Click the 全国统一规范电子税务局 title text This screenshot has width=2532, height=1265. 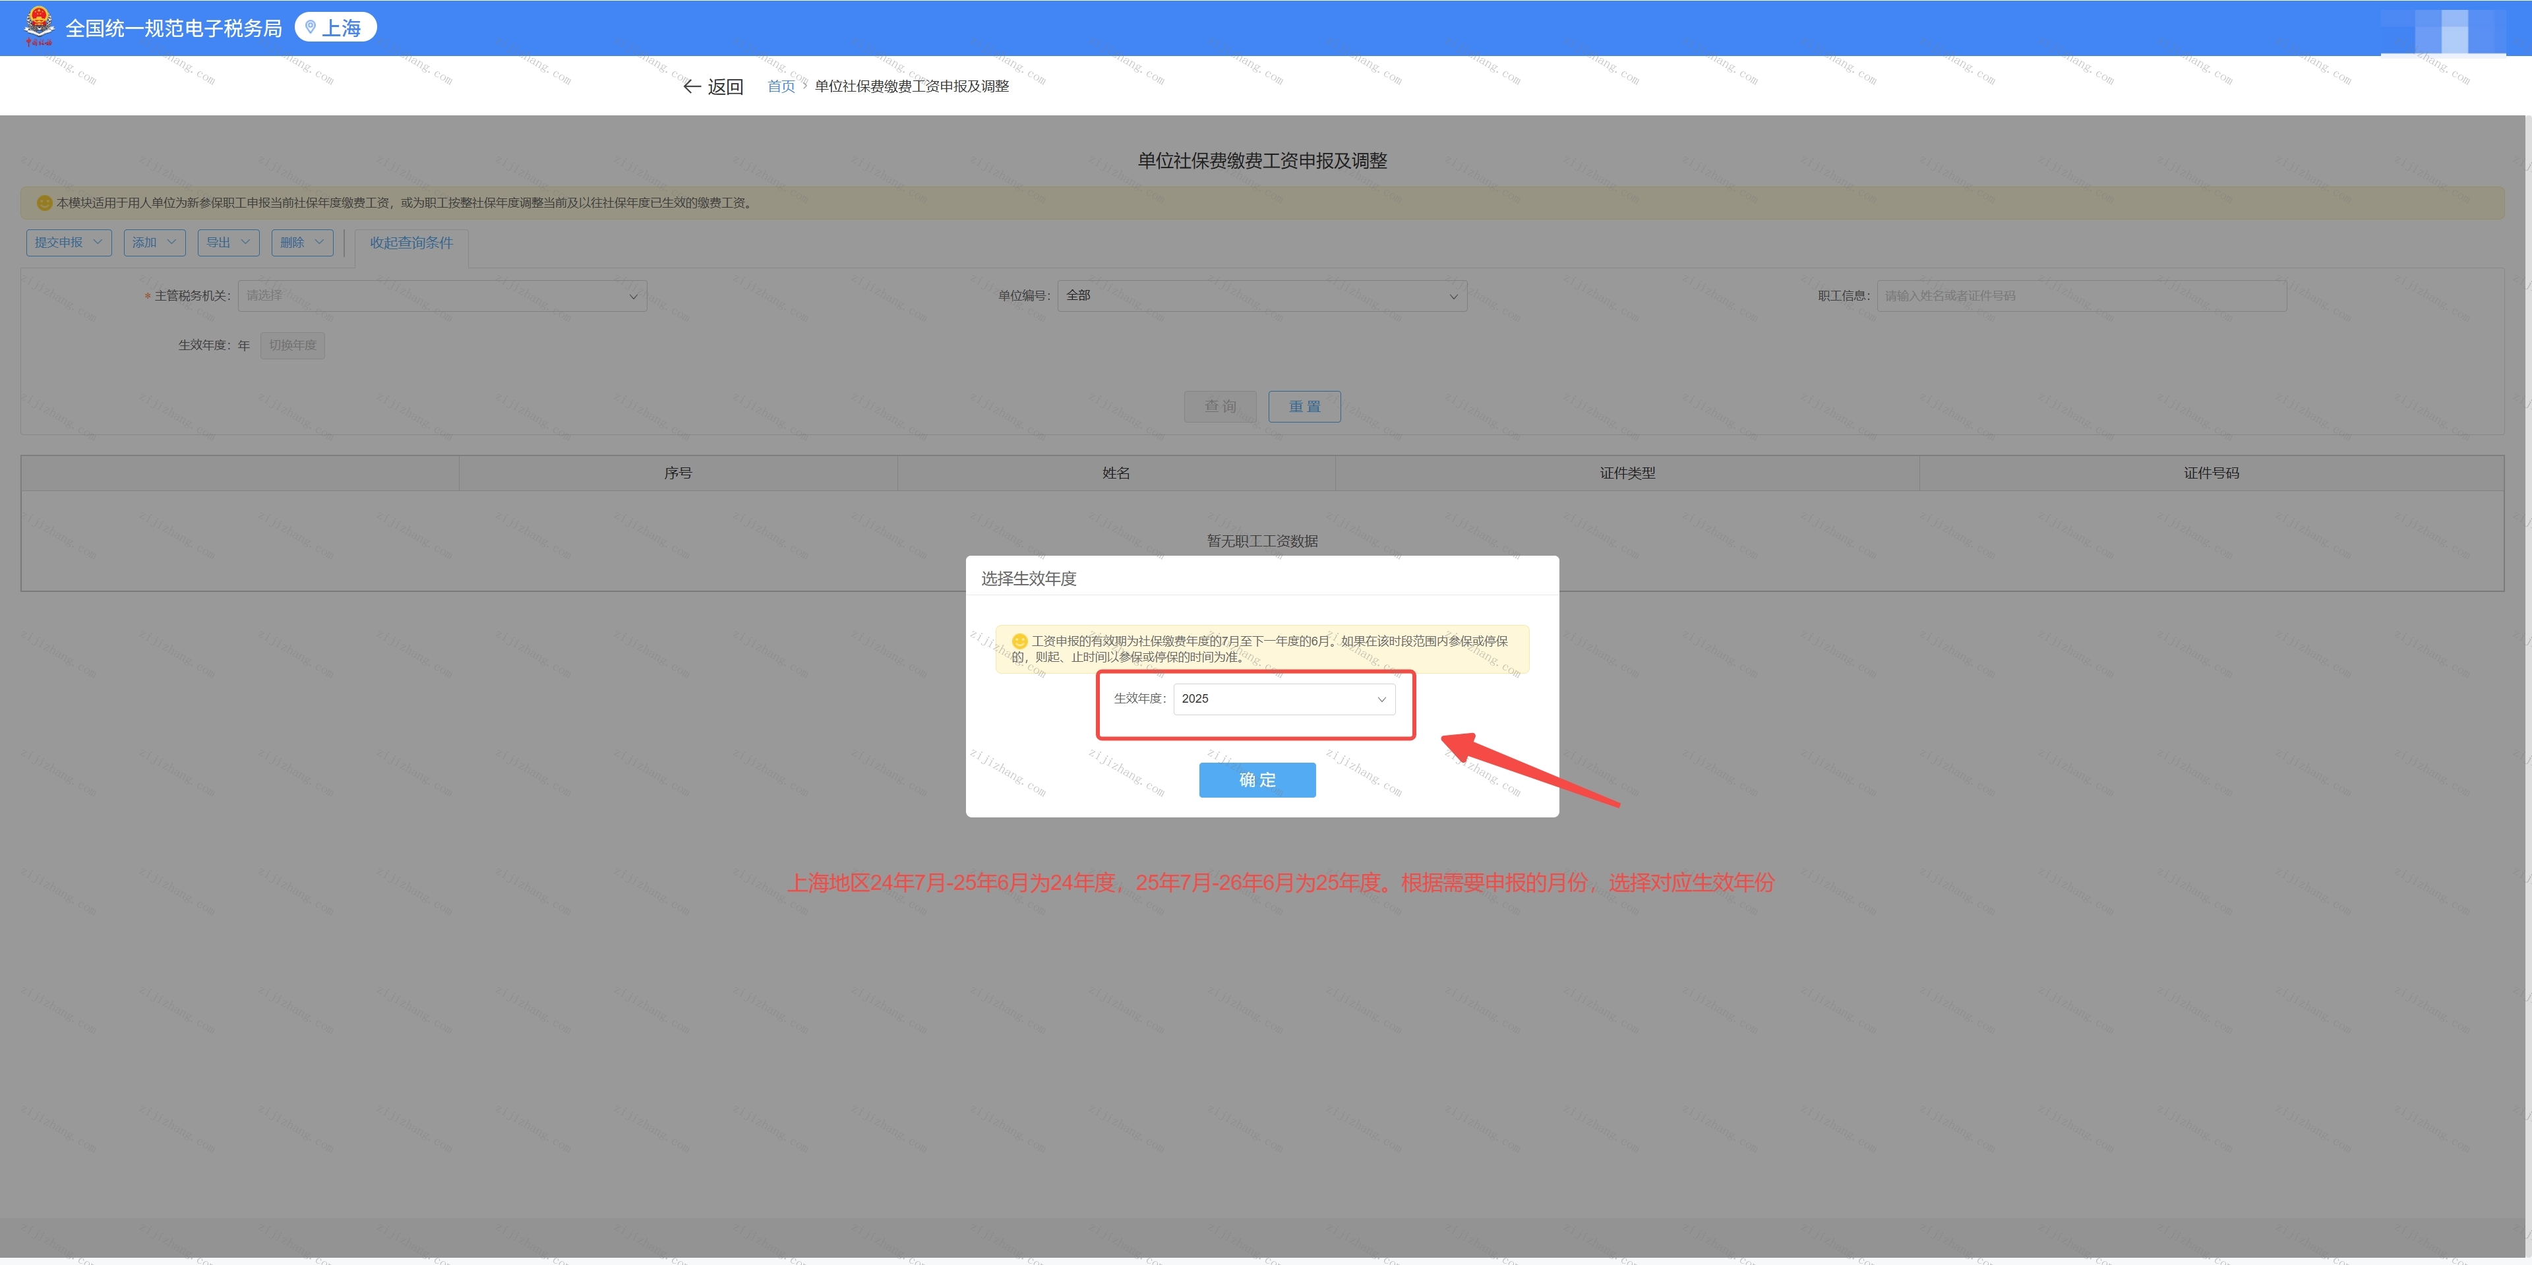(174, 28)
